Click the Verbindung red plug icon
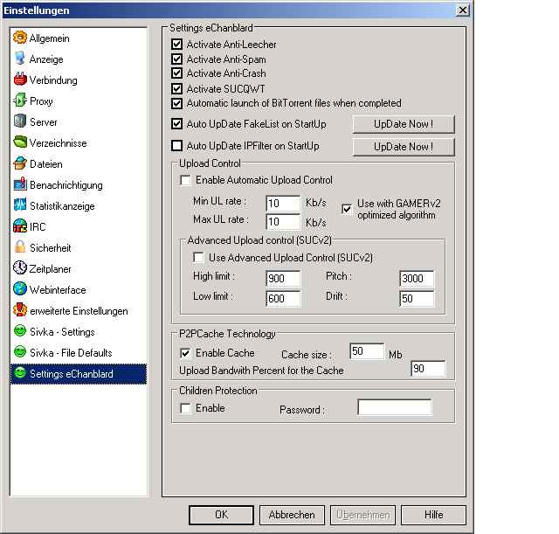This screenshot has height=534, width=559. point(20,80)
